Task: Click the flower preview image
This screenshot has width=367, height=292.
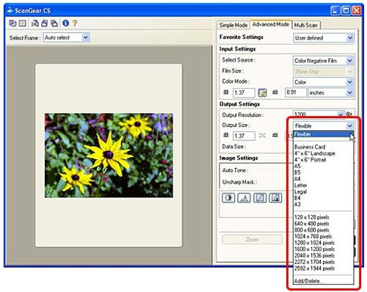Action: (109, 156)
